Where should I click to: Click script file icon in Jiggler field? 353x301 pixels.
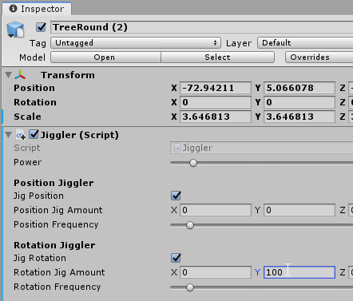pos(176,148)
